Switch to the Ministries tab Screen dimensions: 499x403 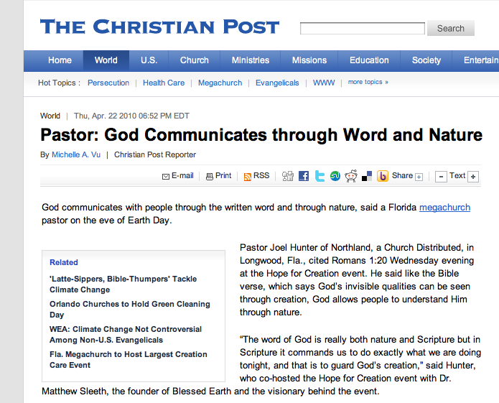[251, 60]
